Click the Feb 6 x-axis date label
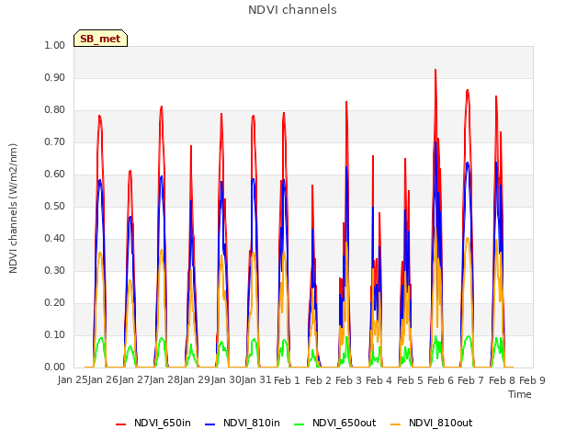This screenshot has width=588, height=441. pyautogui.click(x=440, y=380)
